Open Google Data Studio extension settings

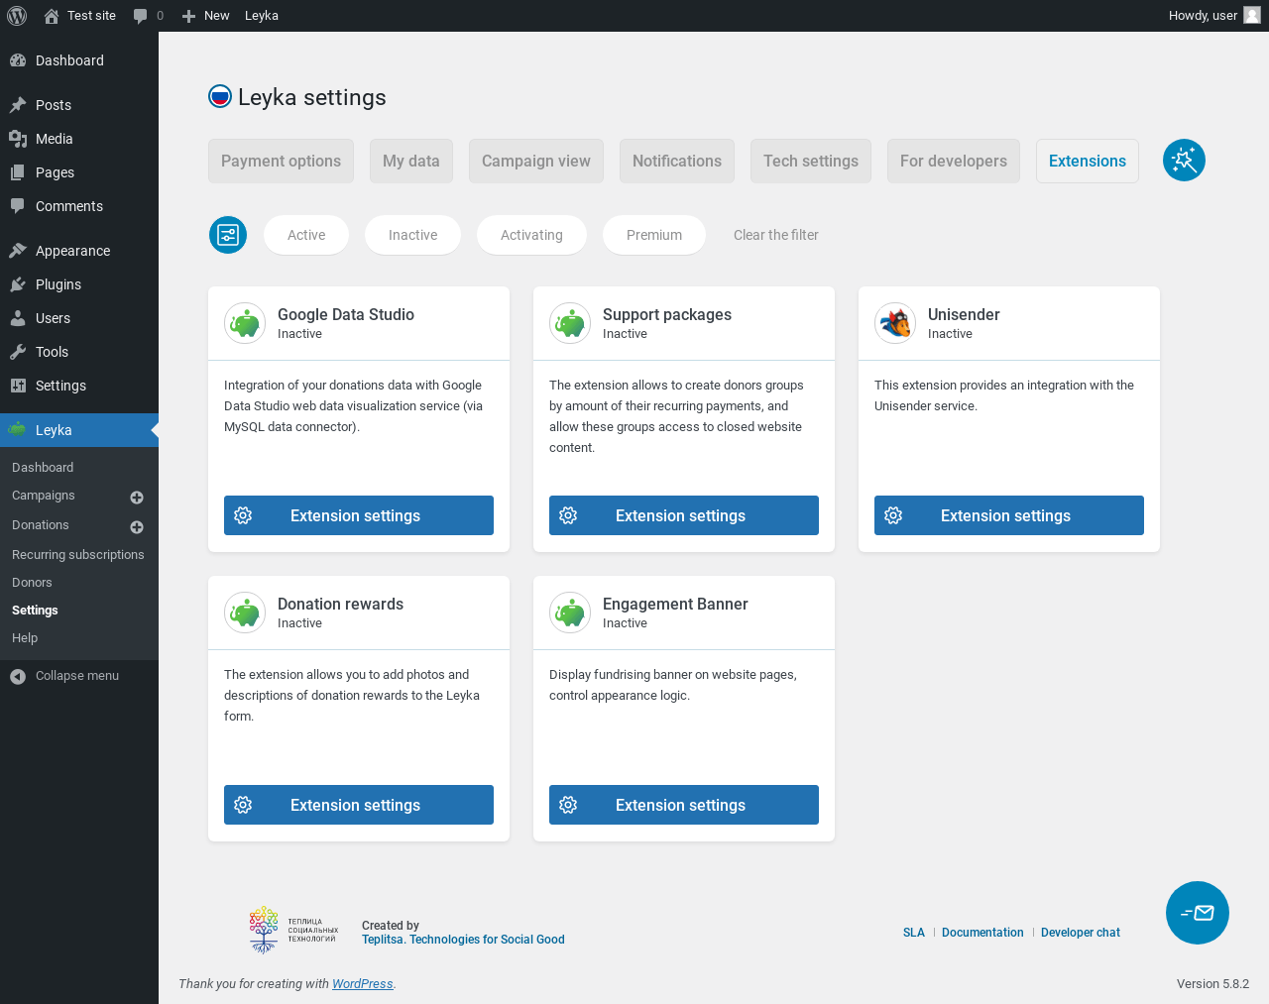tap(359, 515)
